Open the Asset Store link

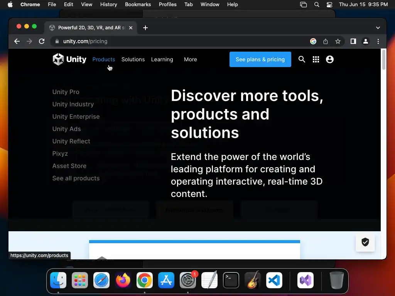pos(69,166)
